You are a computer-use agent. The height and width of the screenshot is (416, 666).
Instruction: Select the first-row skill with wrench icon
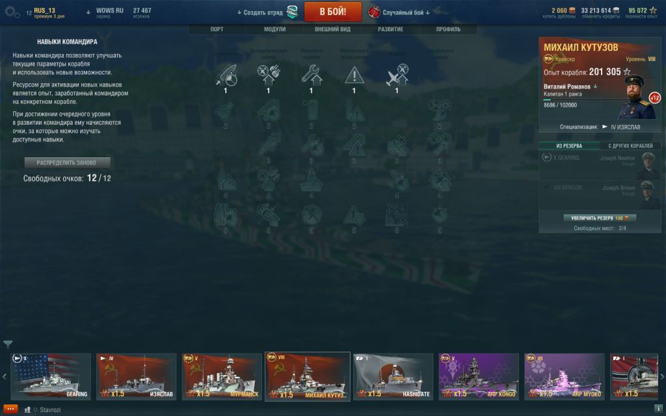pos(312,75)
